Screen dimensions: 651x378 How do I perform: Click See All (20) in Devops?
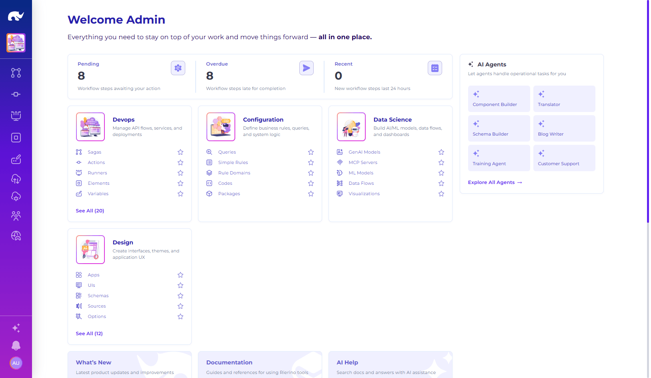[x=90, y=211]
